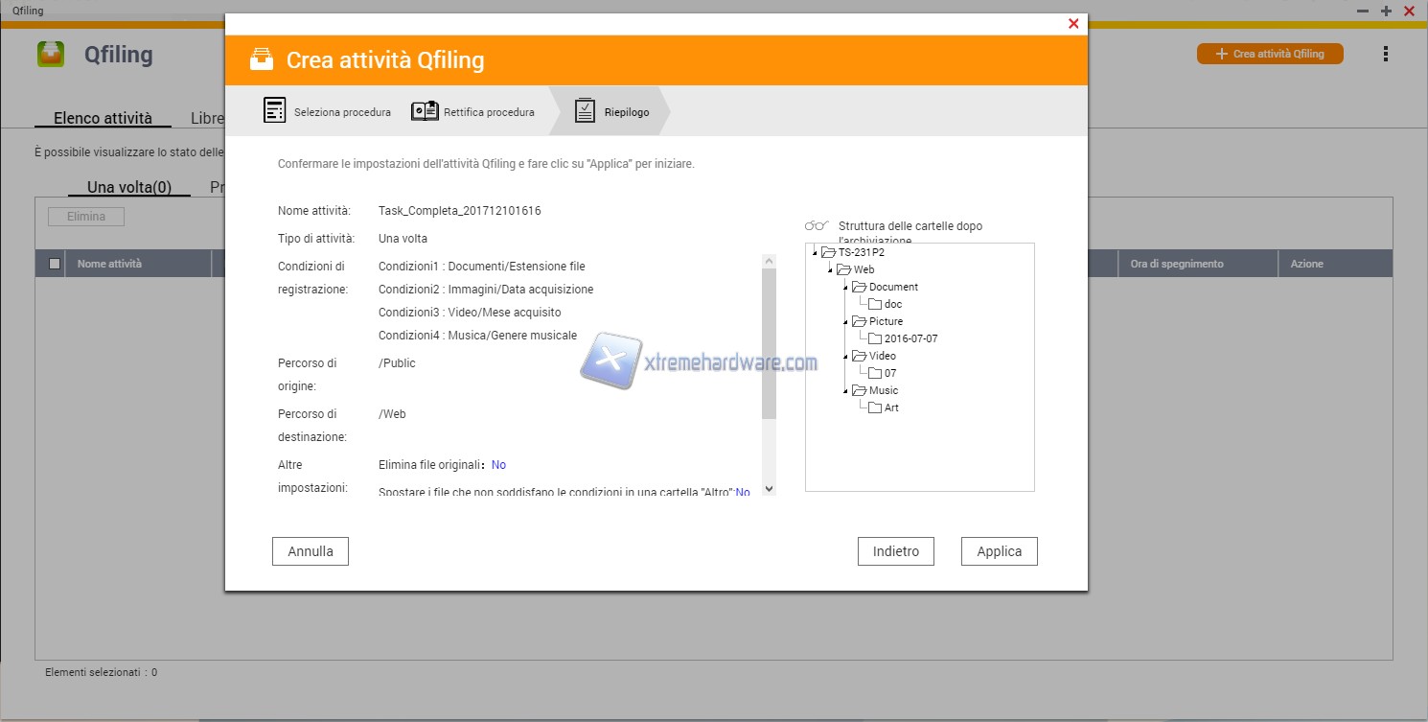Image resolution: width=1428 pixels, height=722 pixels.
Task: Click the Riepilogo checklist step icon
Action: click(x=585, y=111)
